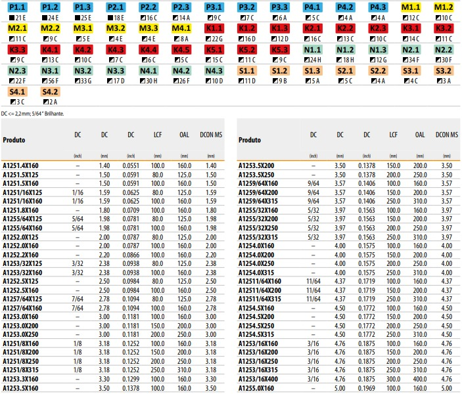Select the blue P2.3 material badge
The height and width of the screenshot is (394, 462).
(181, 8)
